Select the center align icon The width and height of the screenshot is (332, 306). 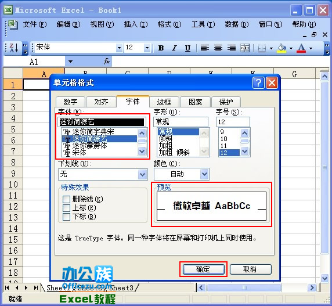click(218, 48)
